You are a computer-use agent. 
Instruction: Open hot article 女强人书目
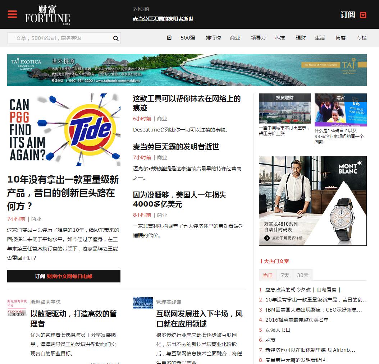[x=278, y=330]
